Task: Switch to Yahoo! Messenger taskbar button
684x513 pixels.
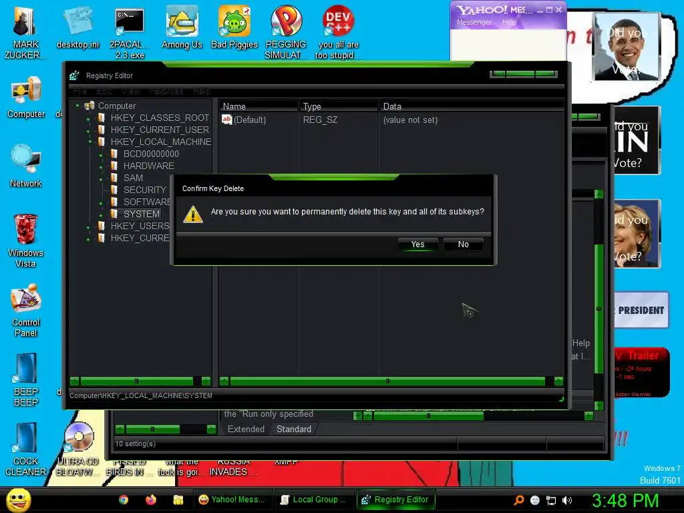Action: (x=232, y=500)
